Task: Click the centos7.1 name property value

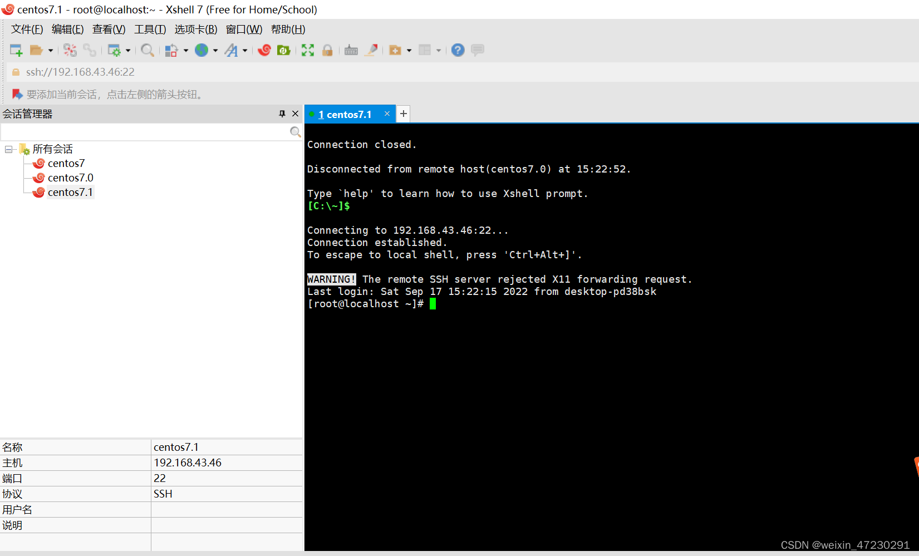Action: (176, 447)
